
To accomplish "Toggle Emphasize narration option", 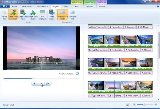I will (x=13, y=15).
